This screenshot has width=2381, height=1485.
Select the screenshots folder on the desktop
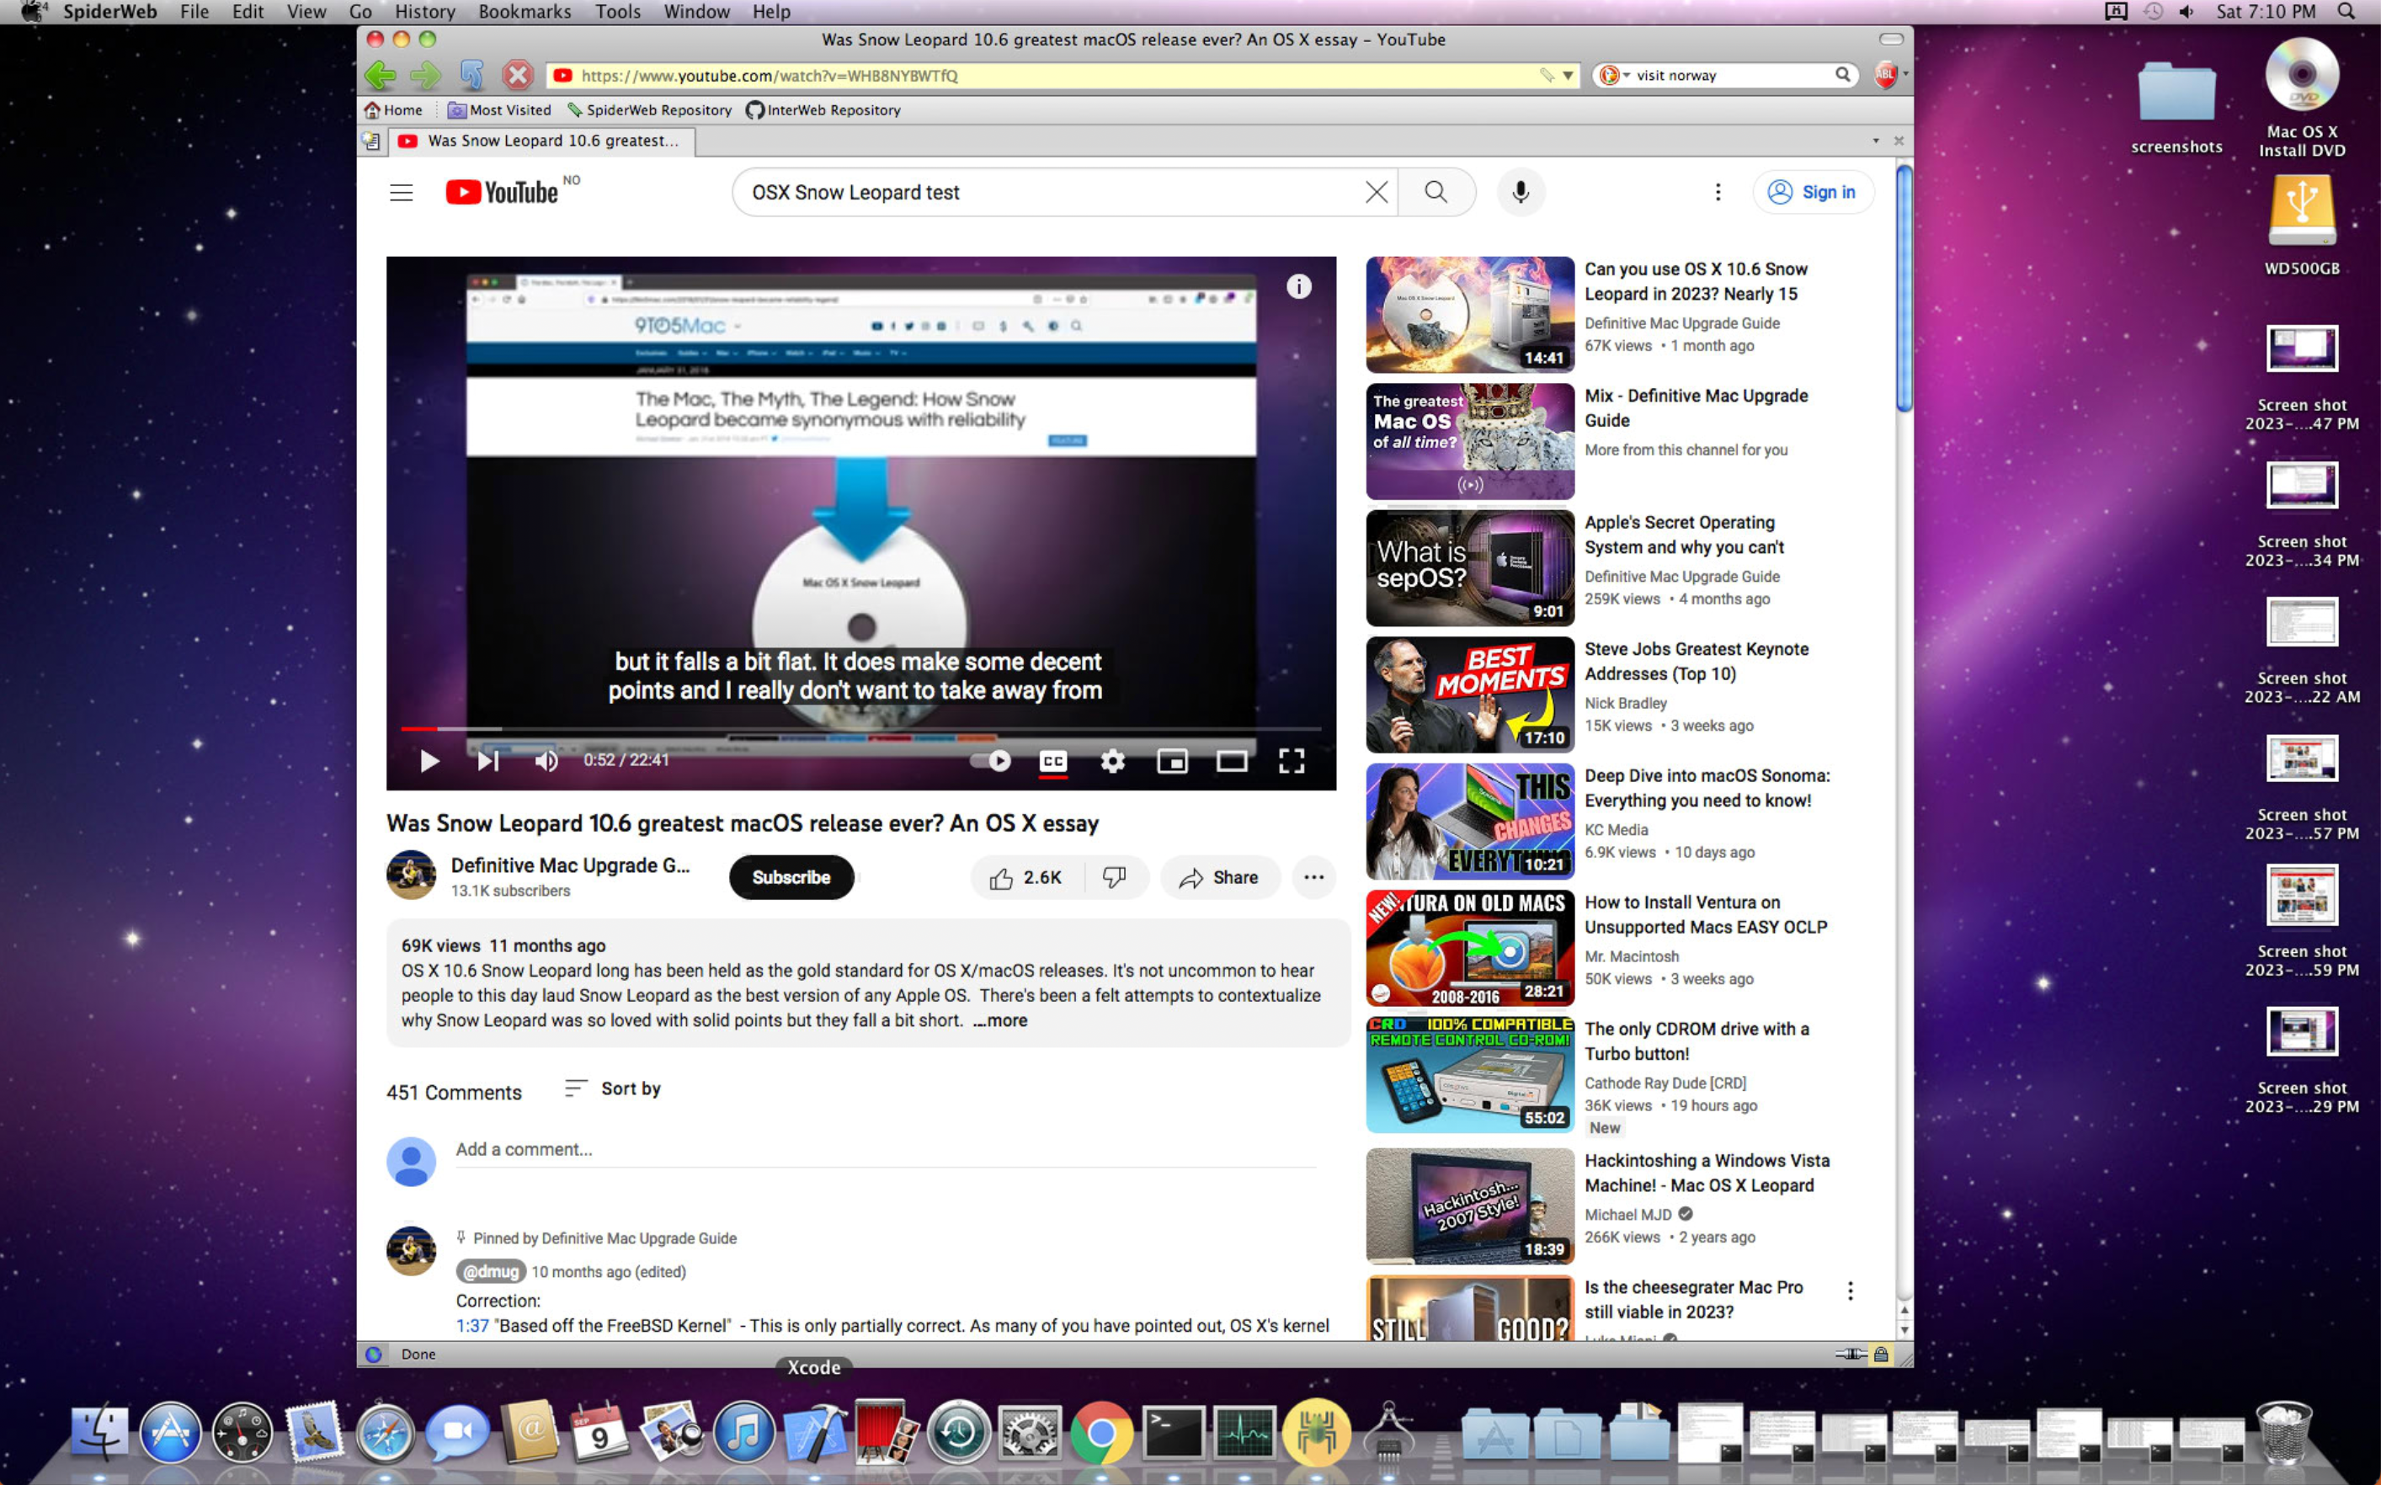pyautogui.click(x=2176, y=106)
